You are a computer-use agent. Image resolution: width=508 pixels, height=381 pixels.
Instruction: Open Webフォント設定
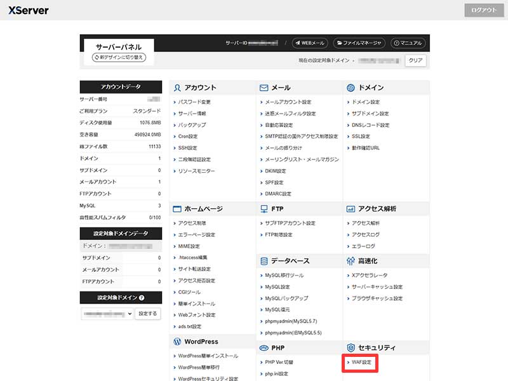click(x=197, y=315)
